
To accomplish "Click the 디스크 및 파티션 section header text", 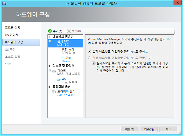I will (x=63, y=66).
